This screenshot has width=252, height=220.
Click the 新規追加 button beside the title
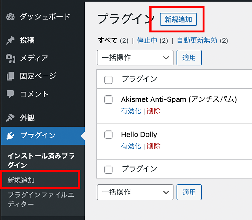[178, 20]
